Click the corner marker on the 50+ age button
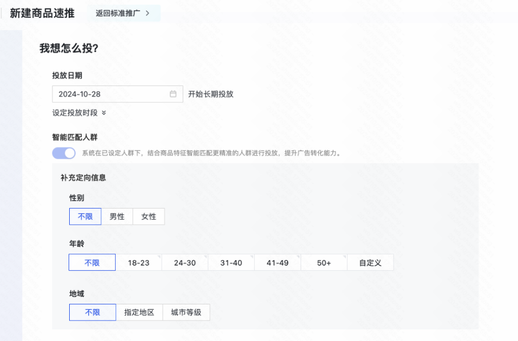The image size is (518, 341). coord(345,255)
